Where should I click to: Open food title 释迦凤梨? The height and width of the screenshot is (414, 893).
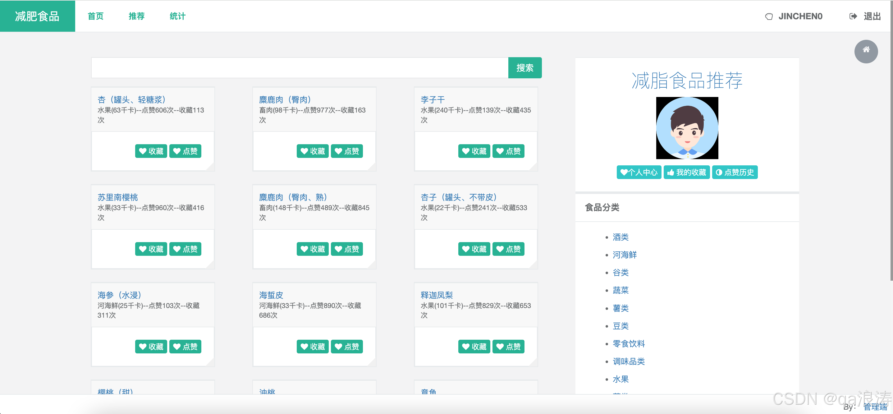pos(437,295)
